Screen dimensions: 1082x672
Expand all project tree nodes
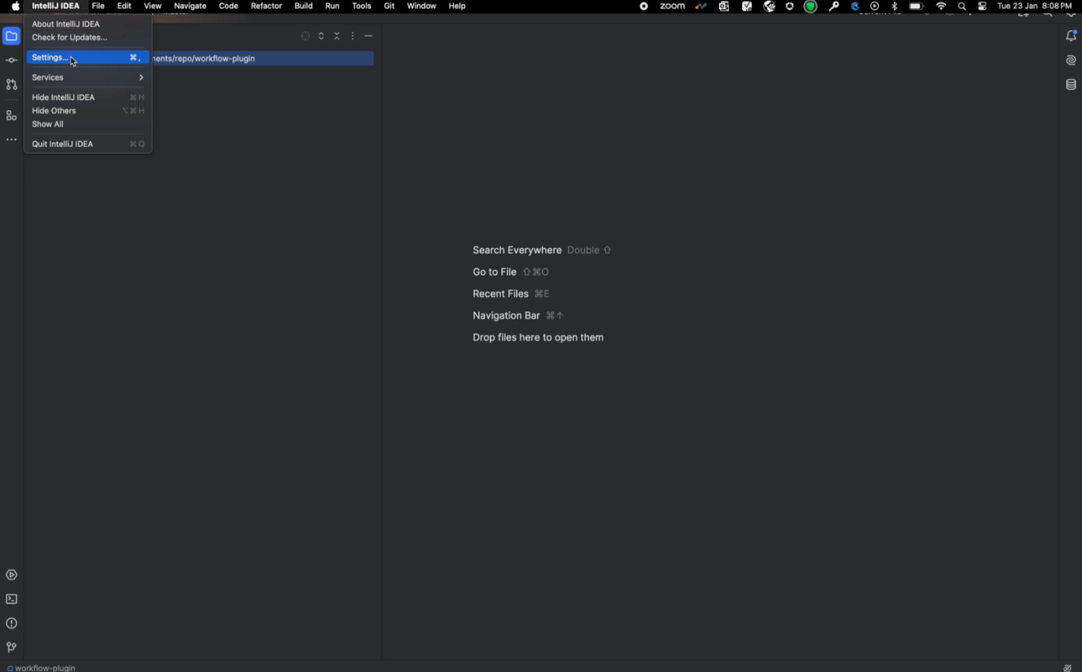point(321,36)
